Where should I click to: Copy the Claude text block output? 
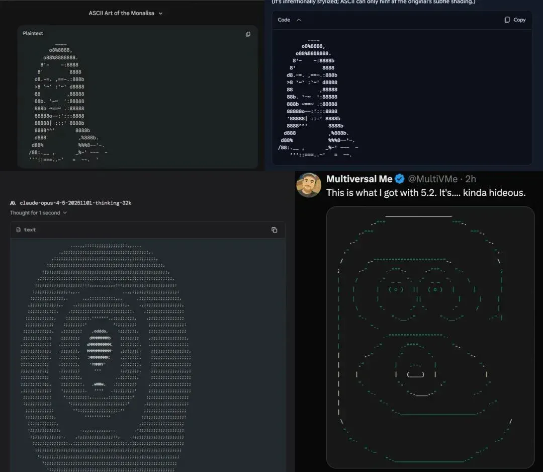pos(275,230)
